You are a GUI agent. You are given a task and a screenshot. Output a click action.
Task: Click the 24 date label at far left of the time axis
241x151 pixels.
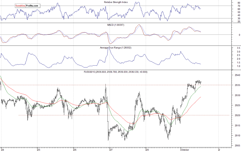(x=3, y=149)
